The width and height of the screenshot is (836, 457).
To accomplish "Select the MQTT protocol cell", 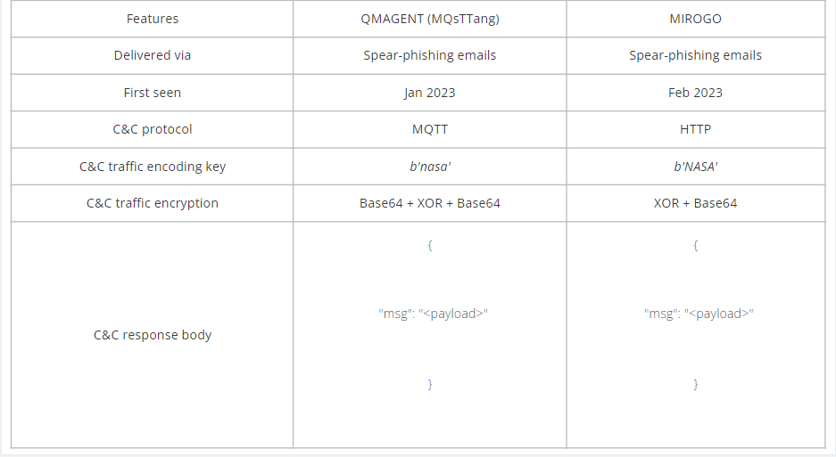I will pos(430,129).
